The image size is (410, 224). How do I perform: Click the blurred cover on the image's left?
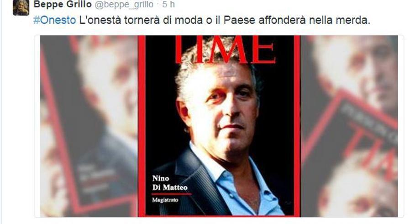pyautogui.click(x=89, y=126)
